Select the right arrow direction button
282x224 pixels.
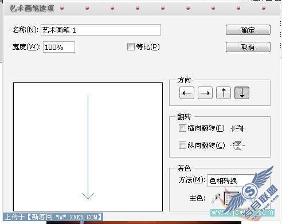tap(205, 93)
